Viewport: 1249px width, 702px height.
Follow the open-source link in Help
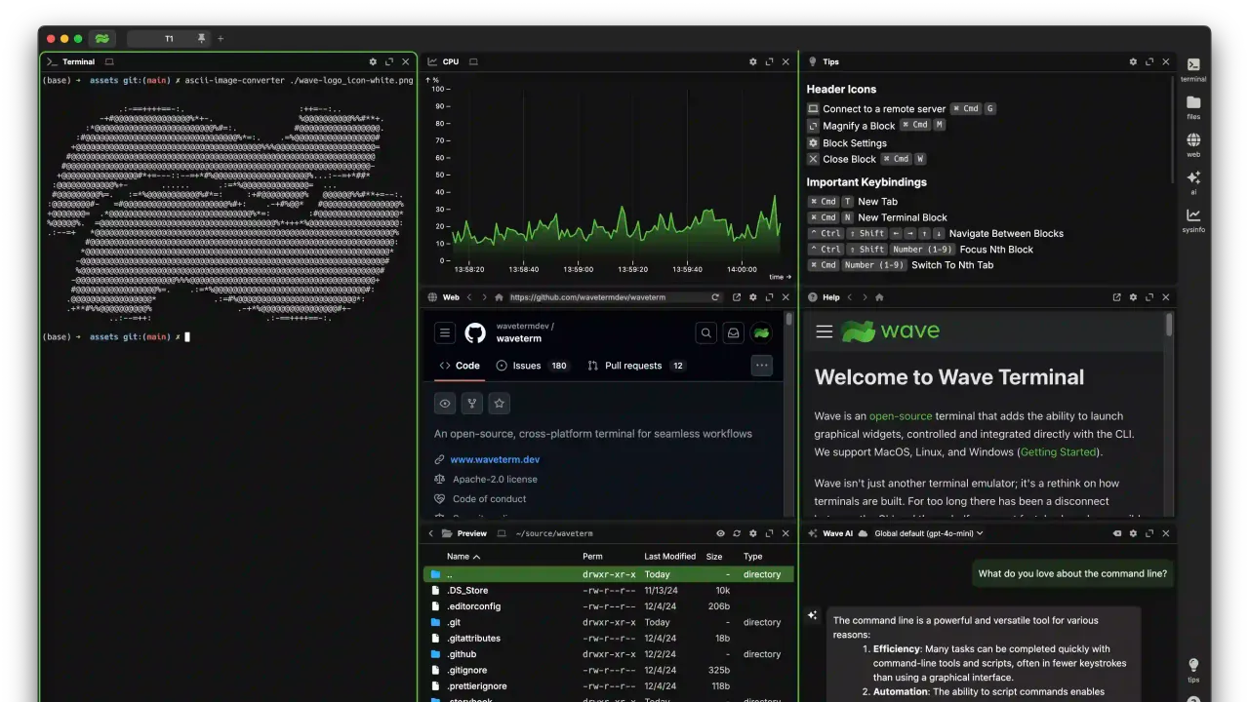901,416
